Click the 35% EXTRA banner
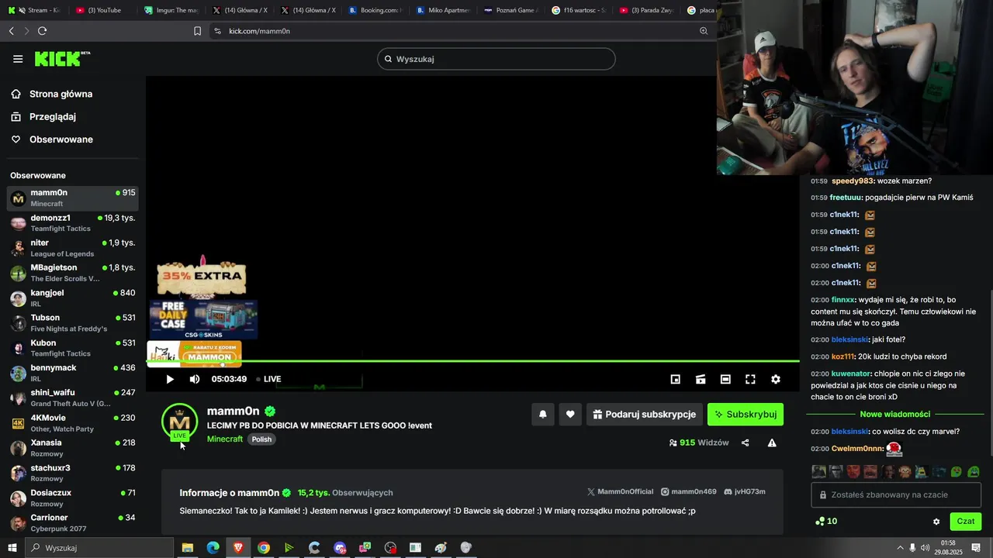 pos(202,277)
